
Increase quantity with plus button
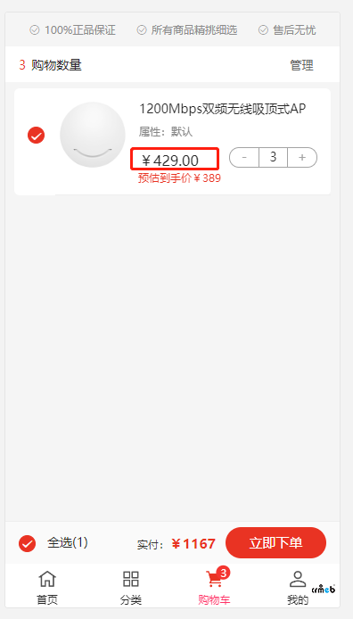coord(302,158)
